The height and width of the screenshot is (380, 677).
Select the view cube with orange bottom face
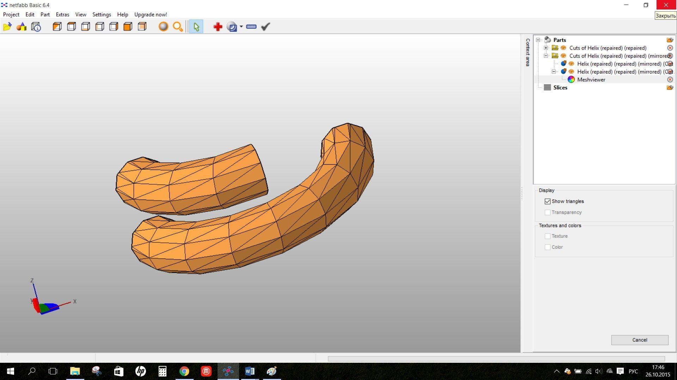pos(85,27)
